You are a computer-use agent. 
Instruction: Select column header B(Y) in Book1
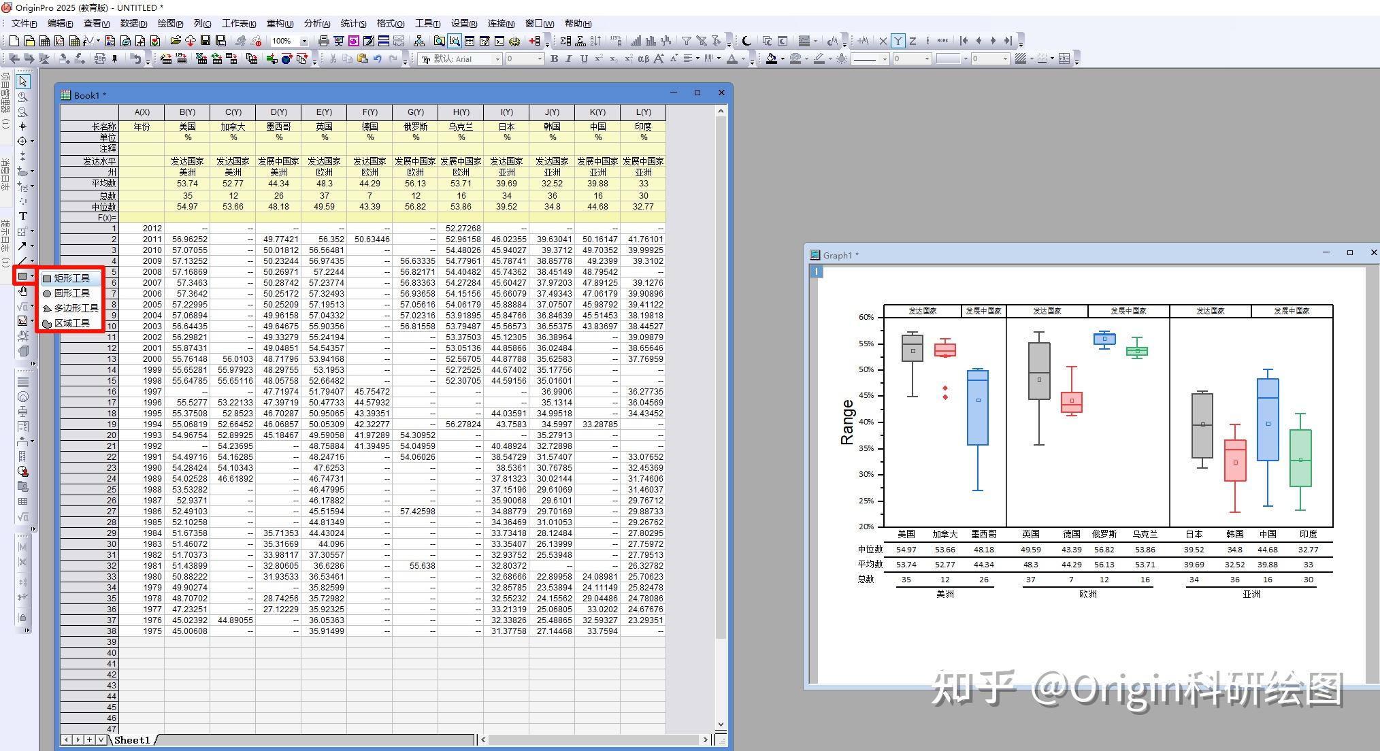[x=187, y=112]
